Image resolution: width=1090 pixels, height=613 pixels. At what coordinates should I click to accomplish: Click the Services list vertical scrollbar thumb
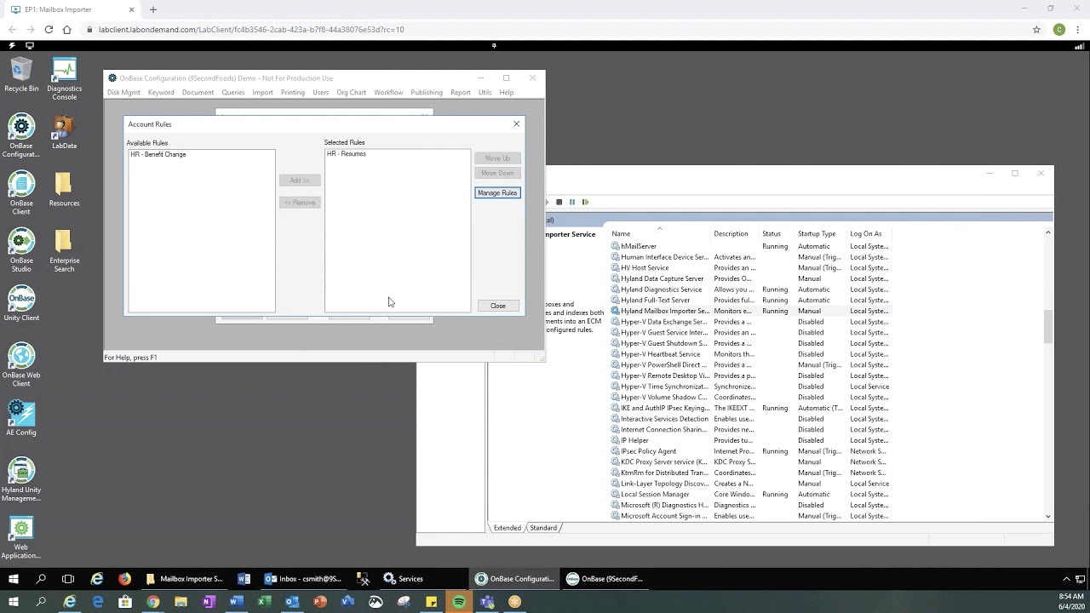1048,327
